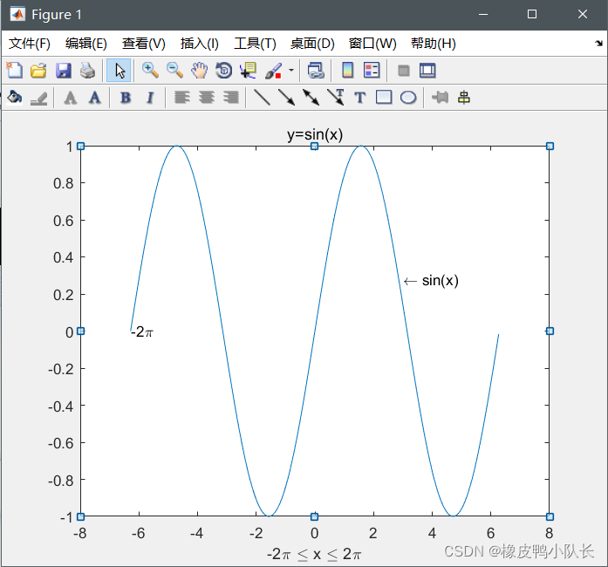This screenshot has width=608, height=567.
Task: Open the brush color dropdown arrow
Action: click(x=291, y=71)
